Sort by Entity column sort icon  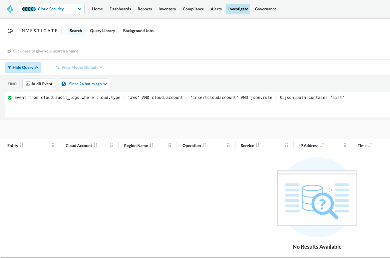click(22, 145)
